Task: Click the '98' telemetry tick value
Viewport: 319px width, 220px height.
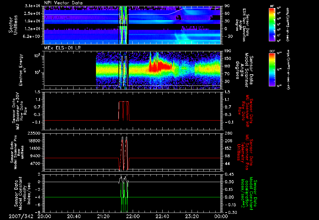Action: 227,156
